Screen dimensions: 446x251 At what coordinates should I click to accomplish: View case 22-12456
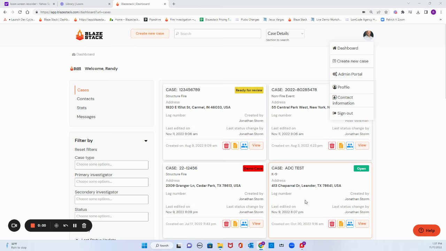pos(256,223)
